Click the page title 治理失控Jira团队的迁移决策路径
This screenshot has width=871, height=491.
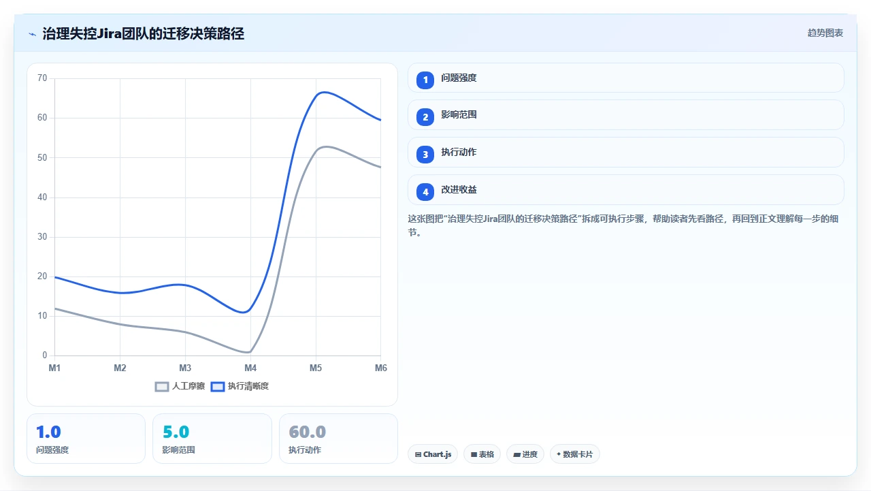click(x=144, y=33)
